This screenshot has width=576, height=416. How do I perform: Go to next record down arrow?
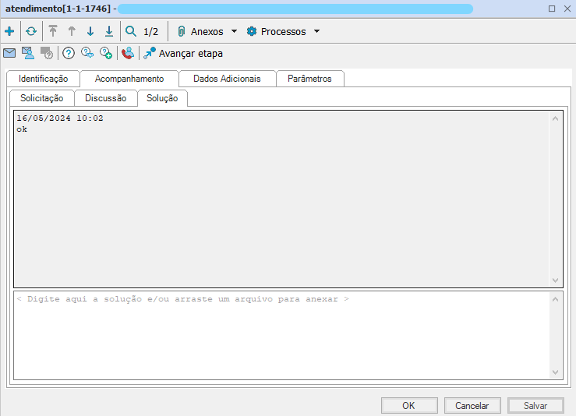point(90,32)
